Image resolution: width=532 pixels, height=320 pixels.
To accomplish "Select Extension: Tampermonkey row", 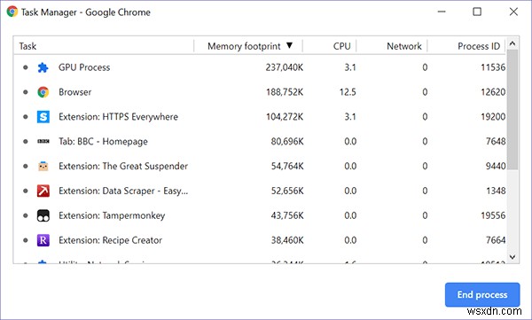I will tap(260, 215).
